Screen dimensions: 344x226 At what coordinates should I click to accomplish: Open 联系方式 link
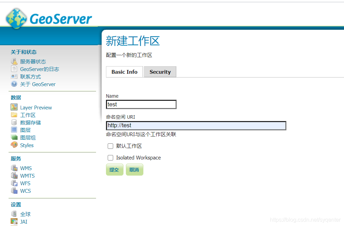coord(31,77)
